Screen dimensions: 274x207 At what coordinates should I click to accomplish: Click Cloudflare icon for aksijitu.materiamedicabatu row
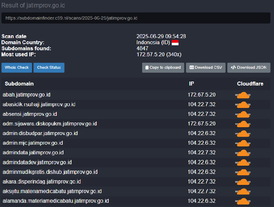point(243,192)
